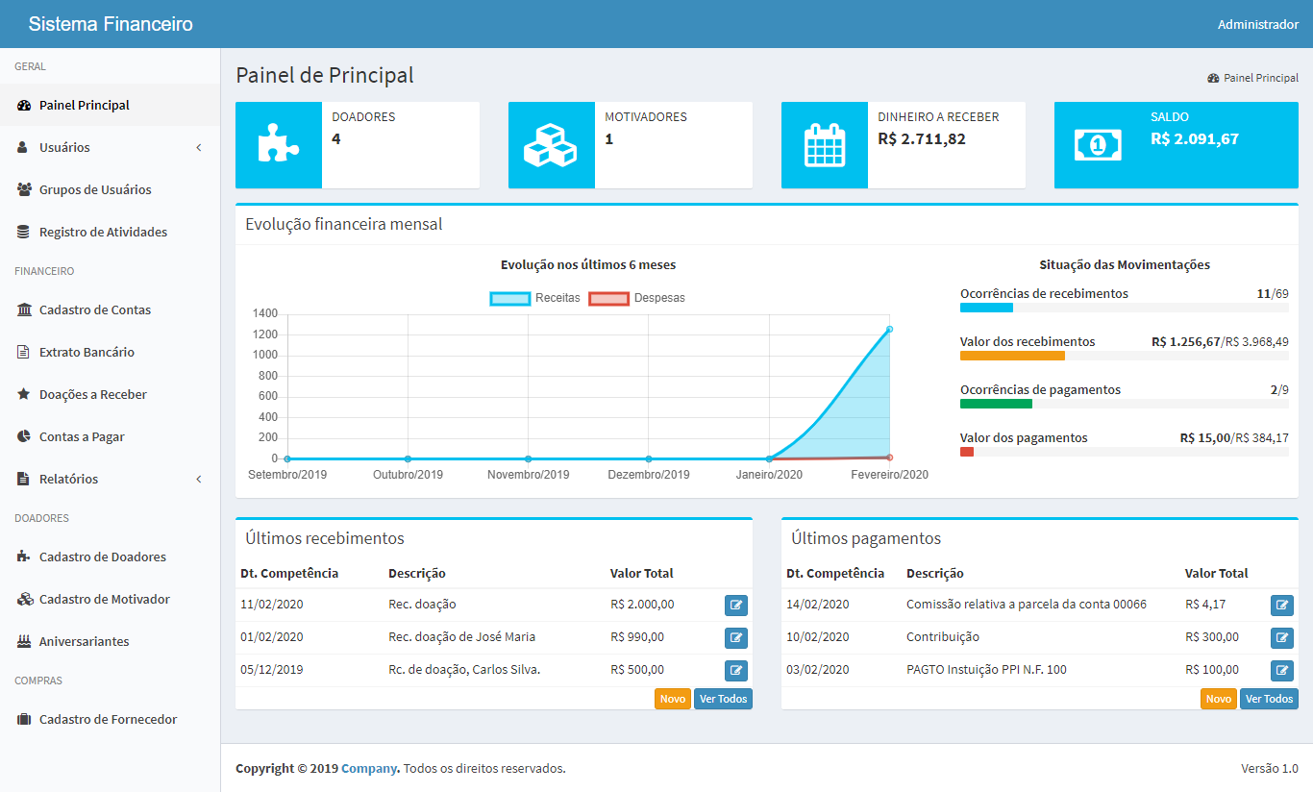The width and height of the screenshot is (1313, 792).
Task: Click the money bill icon on Saldo card
Action: [x=1097, y=145]
